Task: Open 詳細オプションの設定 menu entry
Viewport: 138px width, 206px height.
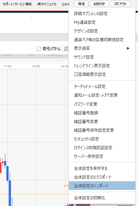Action: pos(102,13)
